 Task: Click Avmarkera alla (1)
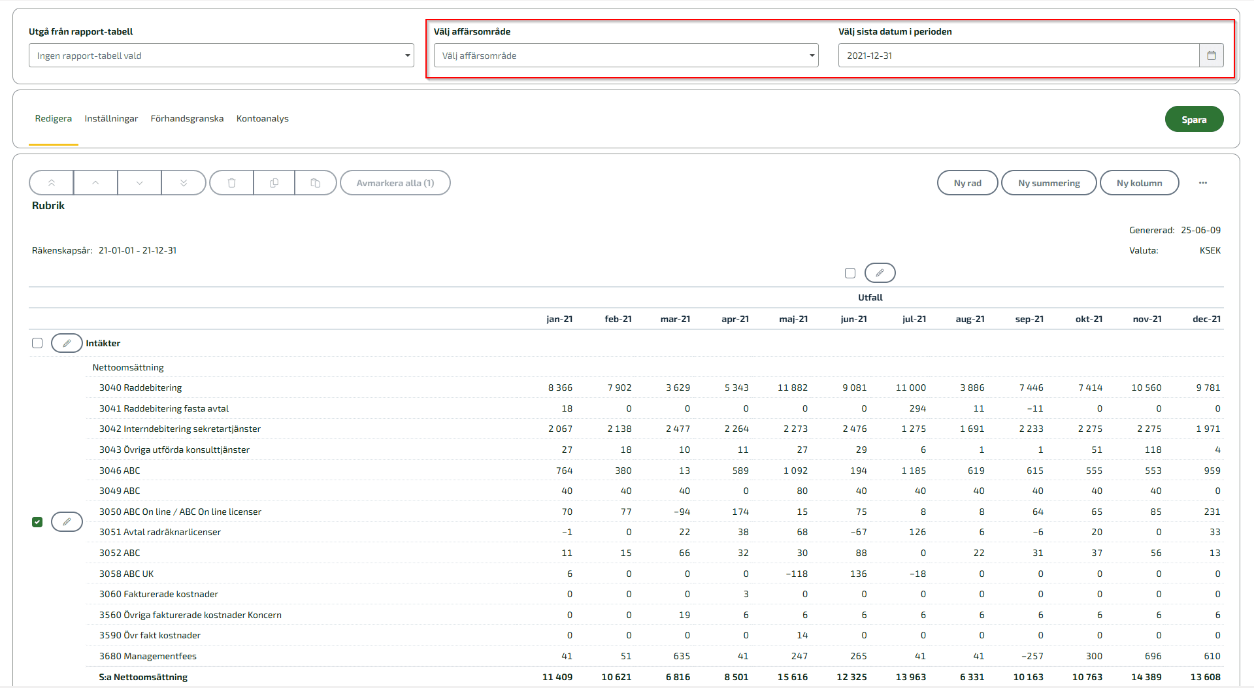395,183
